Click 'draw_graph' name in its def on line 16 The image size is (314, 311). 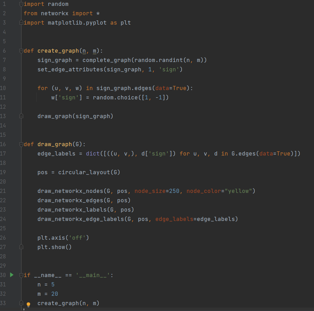point(54,144)
